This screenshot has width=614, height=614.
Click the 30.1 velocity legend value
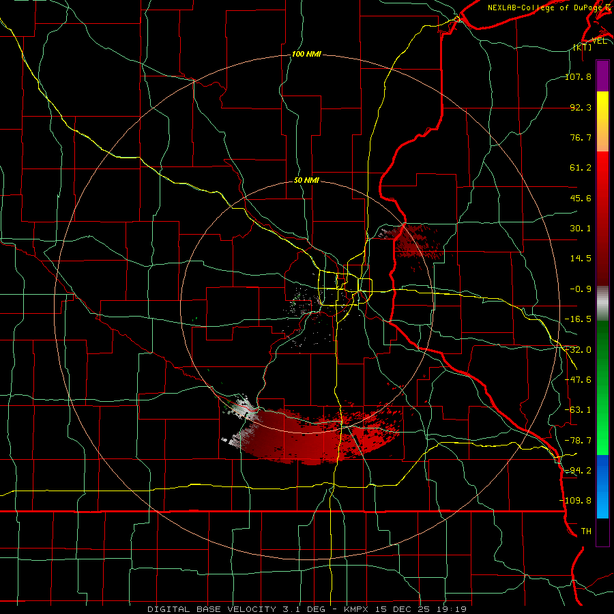pos(581,229)
